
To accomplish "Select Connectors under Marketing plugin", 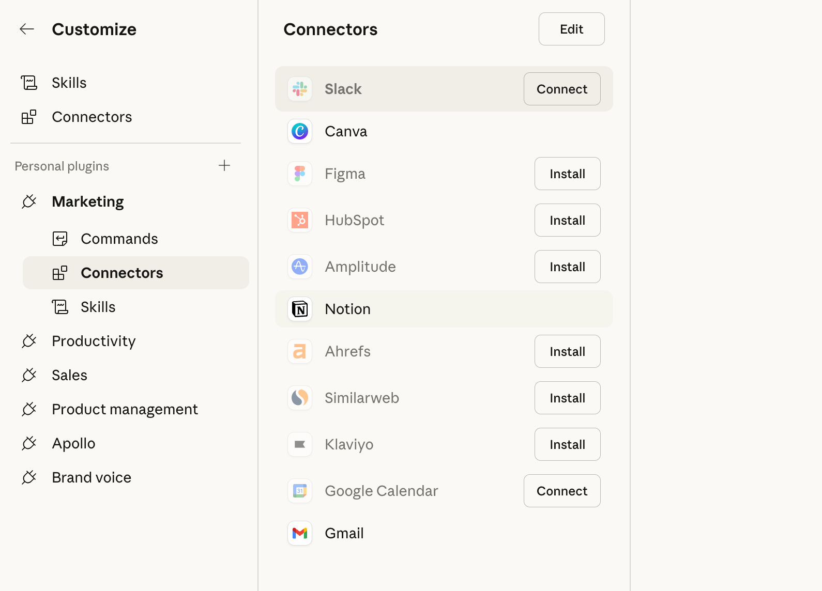I will pos(136,273).
